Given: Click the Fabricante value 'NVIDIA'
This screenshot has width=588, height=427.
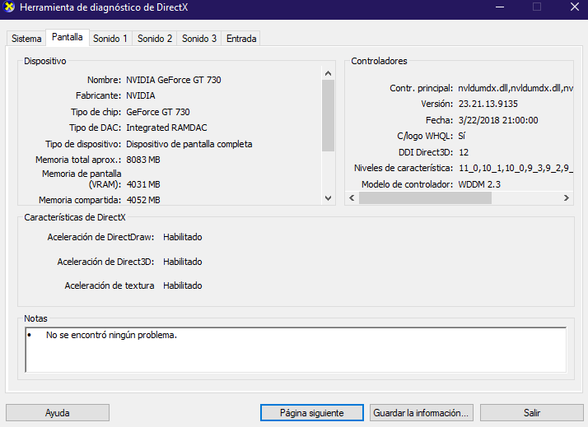Looking at the screenshot, I should (x=141, y=95).
